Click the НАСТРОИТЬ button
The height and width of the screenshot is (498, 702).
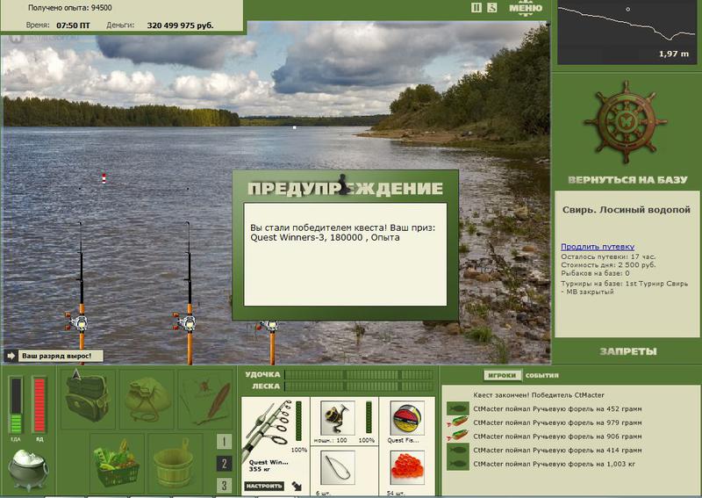(264, 486)
